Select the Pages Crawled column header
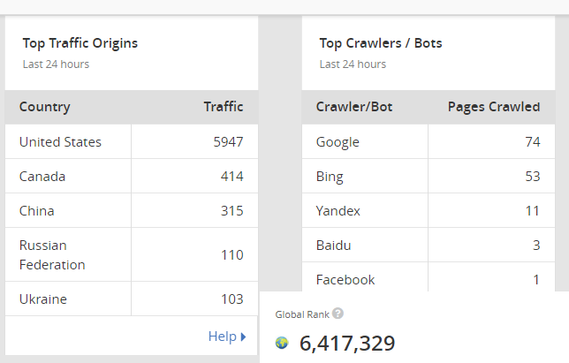This screenshot has width=569, height=363. [494, 107]
